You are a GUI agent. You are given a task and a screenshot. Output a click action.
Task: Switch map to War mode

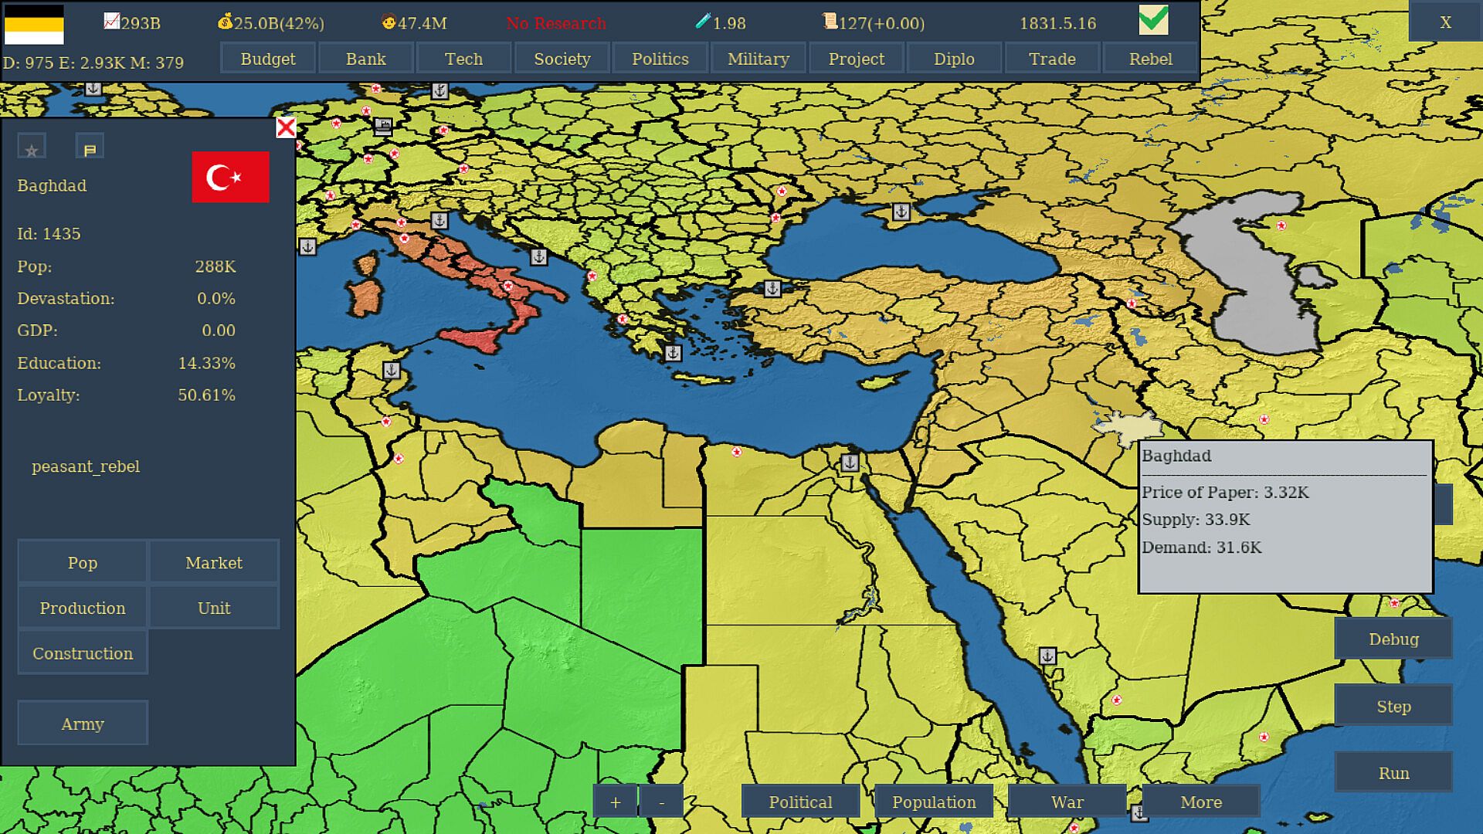[x=1067, y=802]
